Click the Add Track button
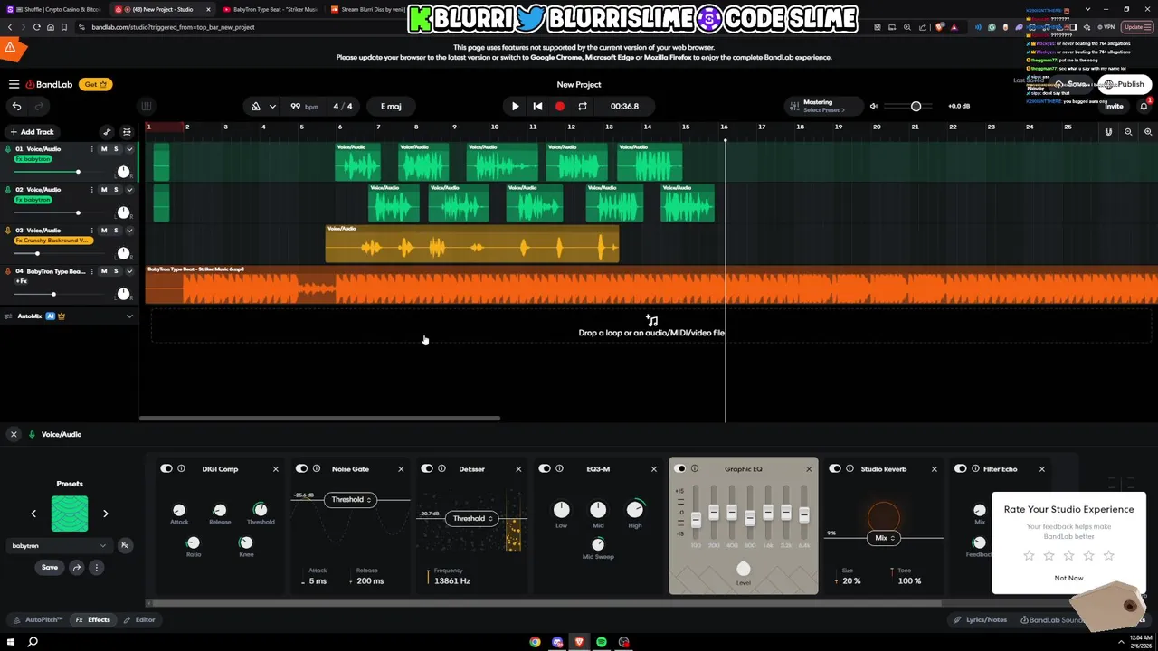This screenshot has width=1158, height=651. tap(32, 132)
